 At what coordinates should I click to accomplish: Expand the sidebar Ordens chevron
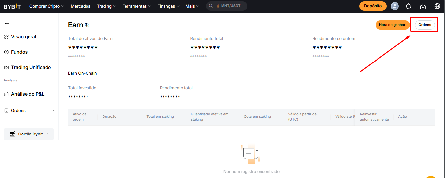53,111
